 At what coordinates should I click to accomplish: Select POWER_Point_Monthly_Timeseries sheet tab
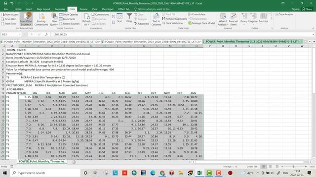click(41, 161)
